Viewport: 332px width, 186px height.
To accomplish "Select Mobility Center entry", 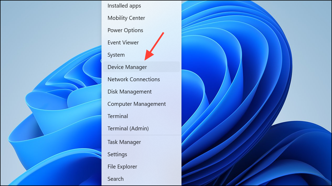I will pyautogui.click(x=141, y=18).
